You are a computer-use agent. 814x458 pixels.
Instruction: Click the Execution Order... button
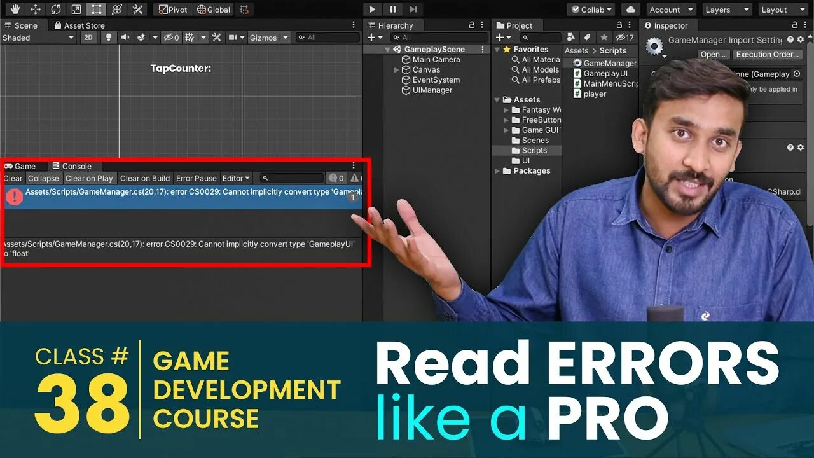point(768,54)
